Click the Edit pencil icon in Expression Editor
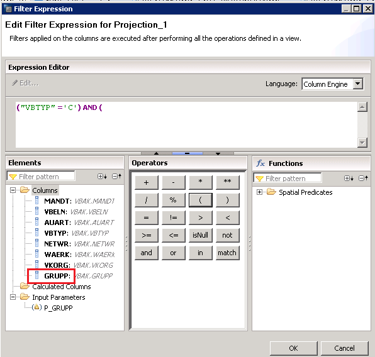 click(x=15, y=83)
